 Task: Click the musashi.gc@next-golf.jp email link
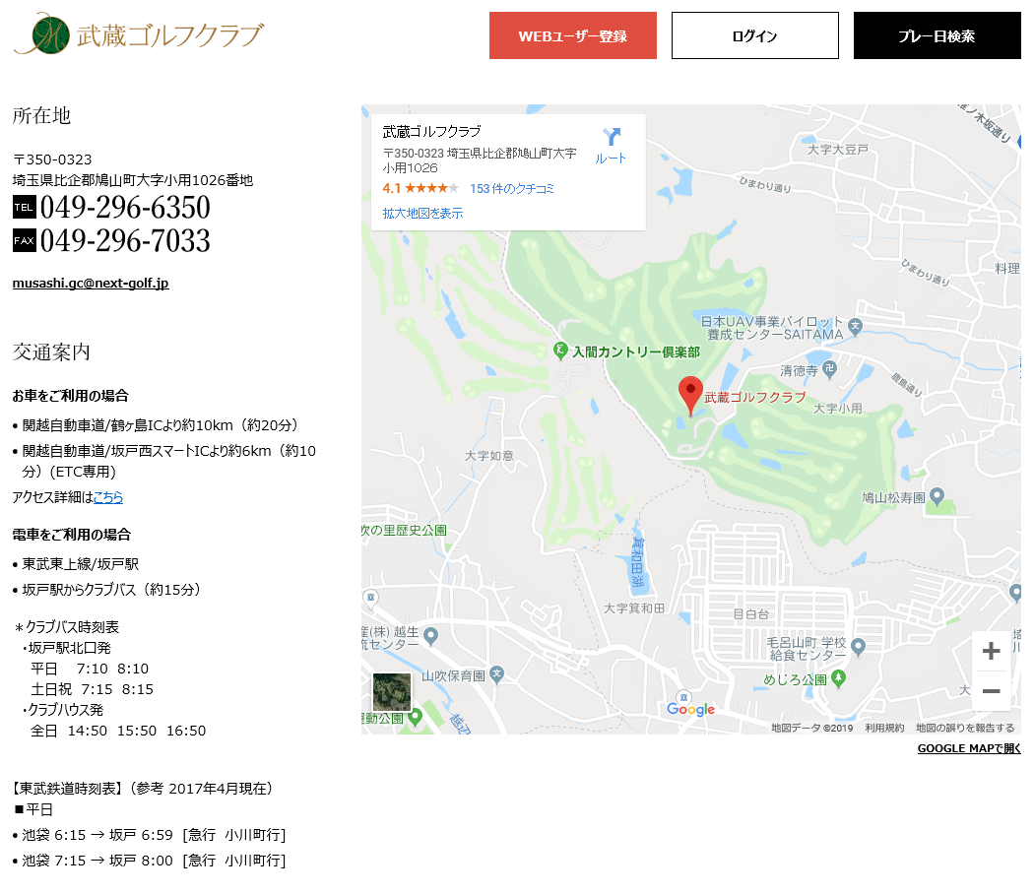pos(91,283)
